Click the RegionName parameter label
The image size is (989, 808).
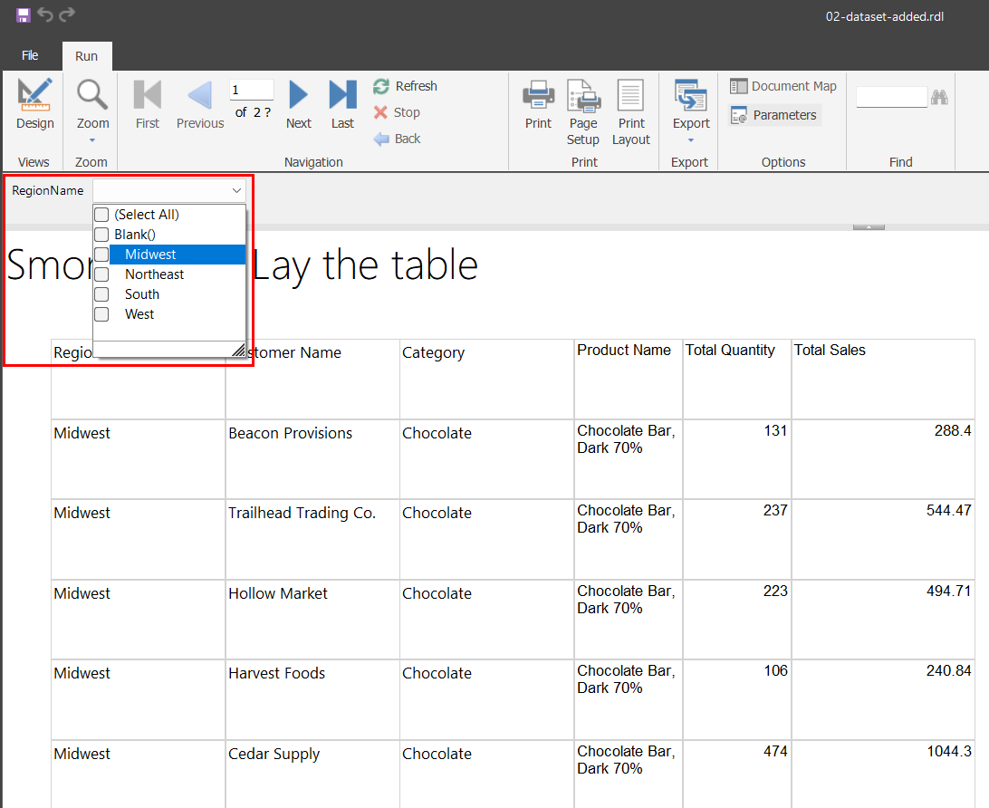coord(47,190)
